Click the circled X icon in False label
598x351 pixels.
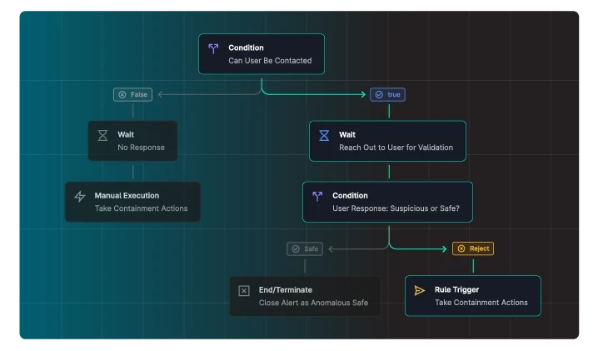pyautogui.click(x=122, y=95)
